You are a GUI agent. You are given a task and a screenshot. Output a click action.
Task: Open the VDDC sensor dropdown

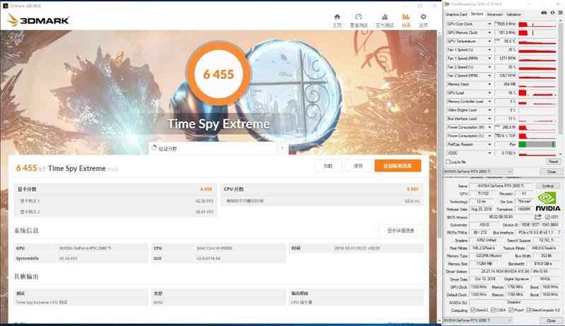coord(489,153)
